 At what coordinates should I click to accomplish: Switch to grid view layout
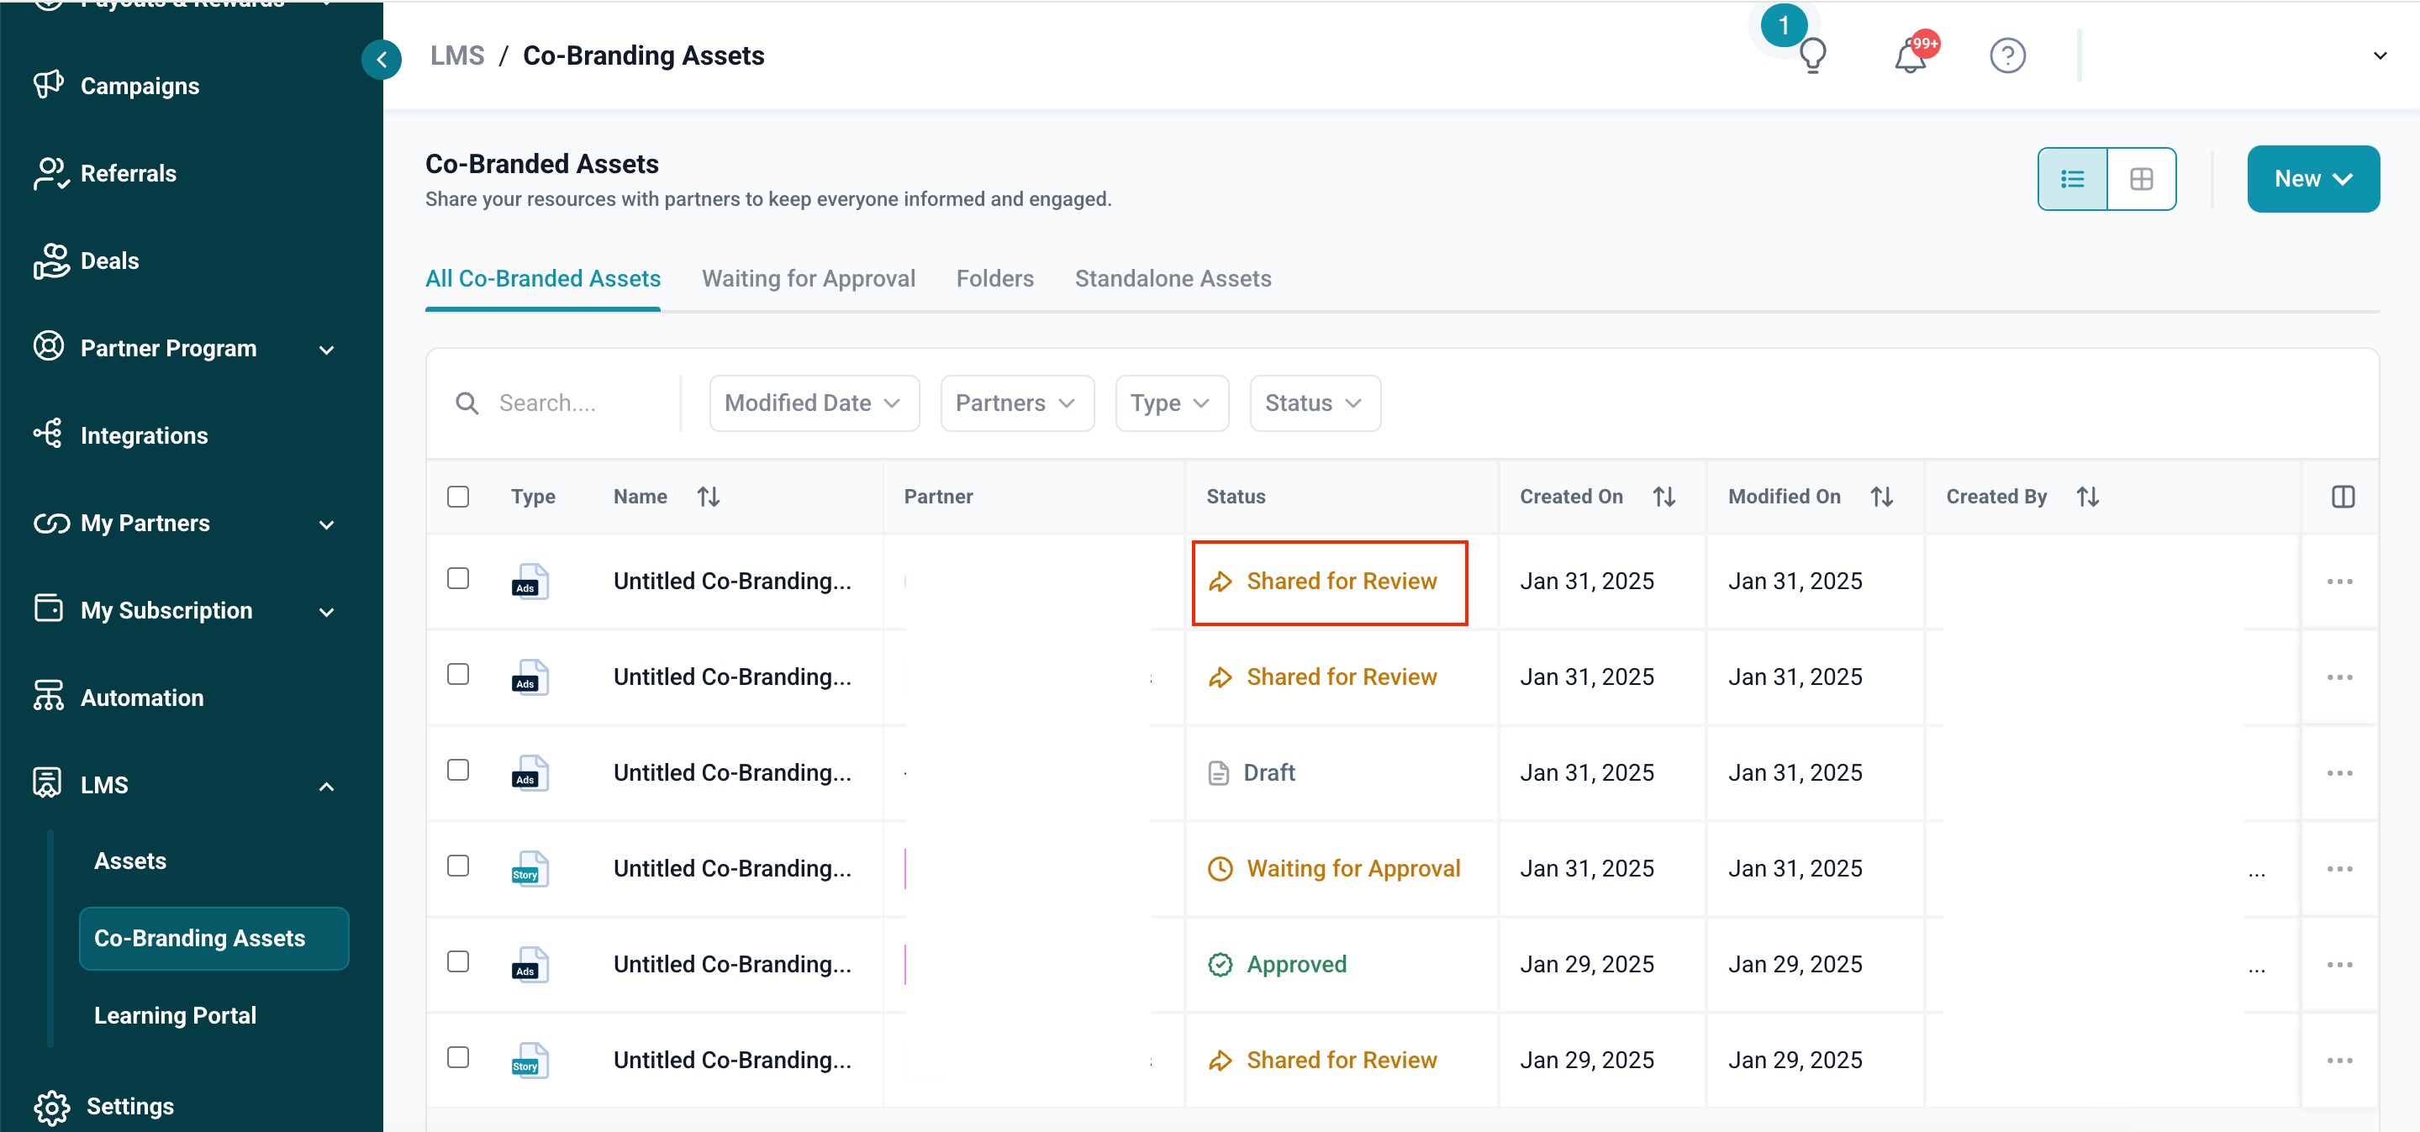(x=2141, y=178)
